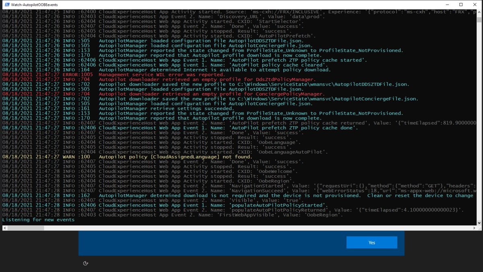Click the 'FirstWebAppVisible' event line
The width and height of the screenshot is (483, 272).
click(173, 215)
